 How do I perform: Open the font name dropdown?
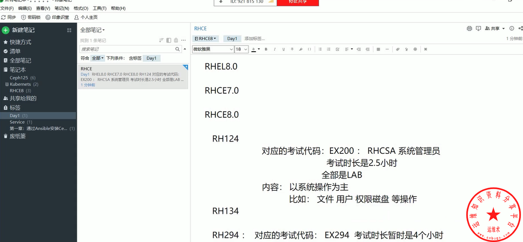(213, 49)
